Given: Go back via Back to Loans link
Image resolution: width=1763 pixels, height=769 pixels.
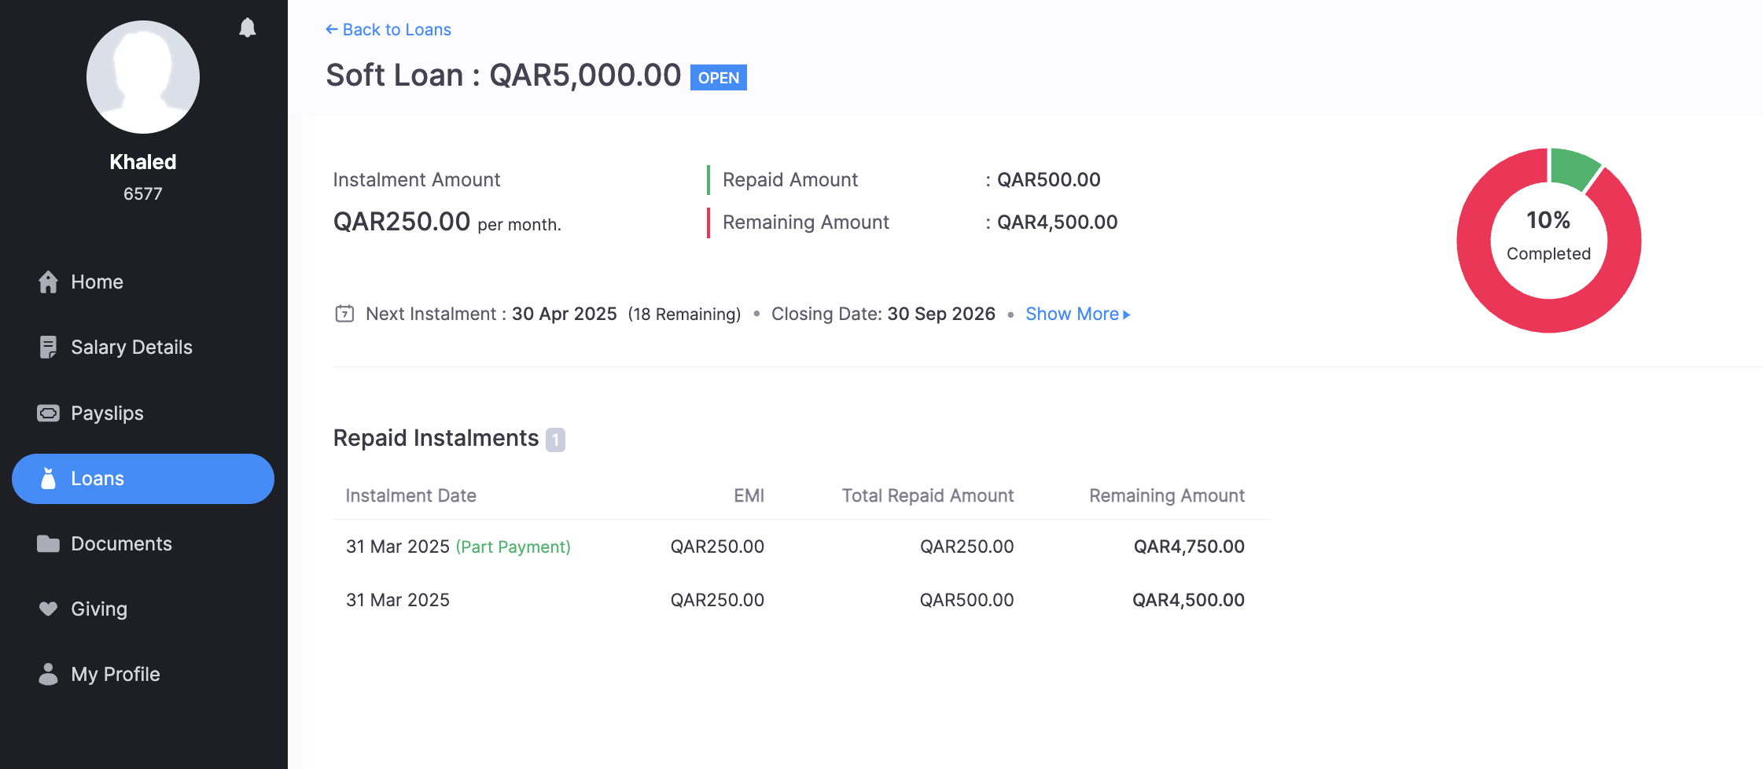Looking at the screenshot, I should coord(388,30).
